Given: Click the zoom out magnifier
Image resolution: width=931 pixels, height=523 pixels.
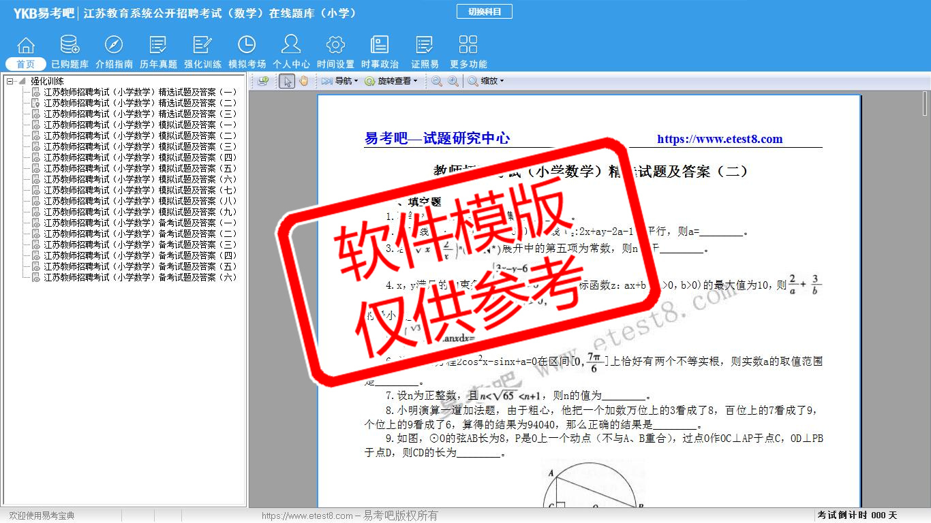Looking at the screenshot, I should 437,81.
